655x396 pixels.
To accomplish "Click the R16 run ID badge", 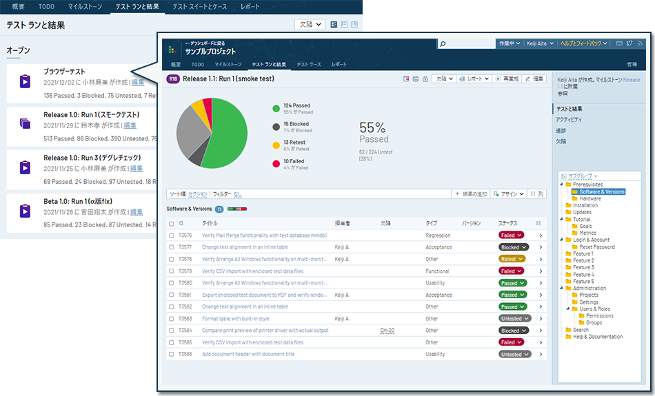I will (173, 79).
